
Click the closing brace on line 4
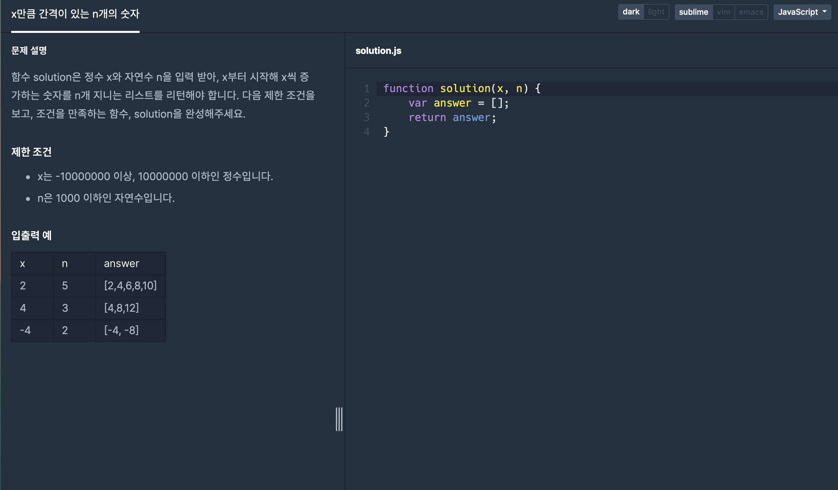pyautogui.click(x=386, y=132)
